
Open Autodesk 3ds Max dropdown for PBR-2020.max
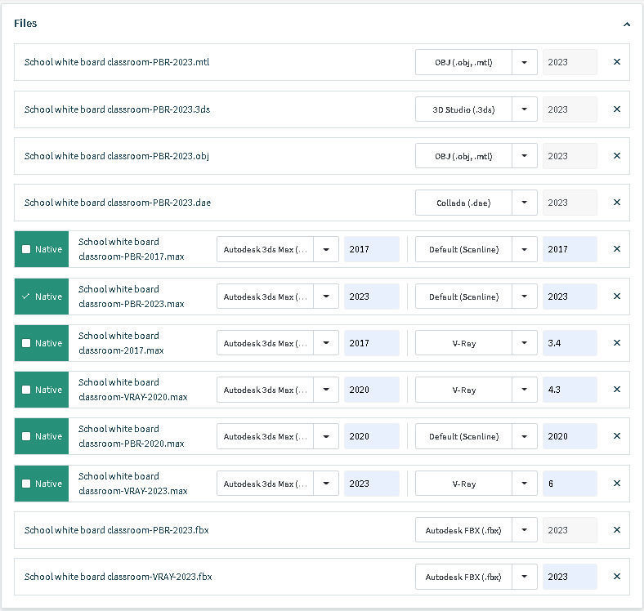326,436
